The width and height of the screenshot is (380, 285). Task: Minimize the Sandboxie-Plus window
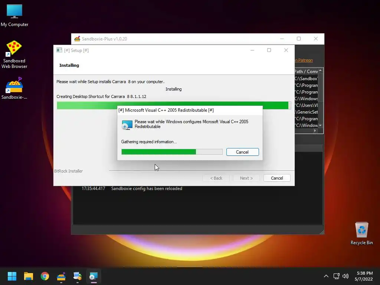click(282, 39)
